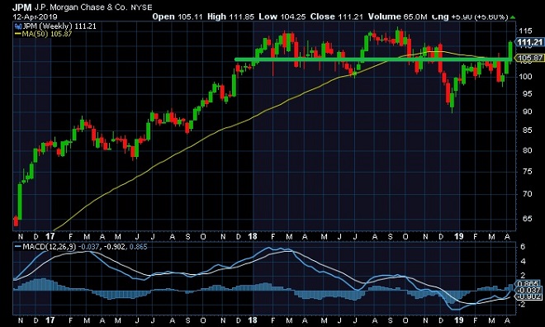
Task: Click the Open 105.11 value
Action: pyautogui.click(x=178, y=17)
